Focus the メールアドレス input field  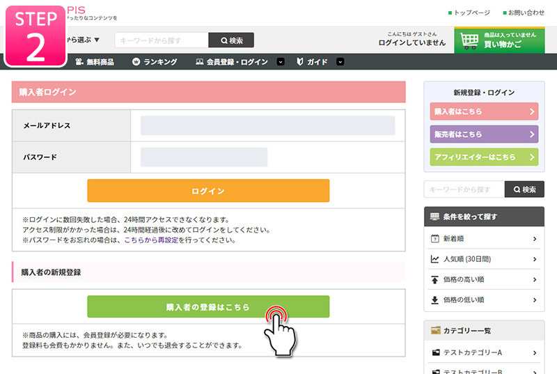(267, 125)
